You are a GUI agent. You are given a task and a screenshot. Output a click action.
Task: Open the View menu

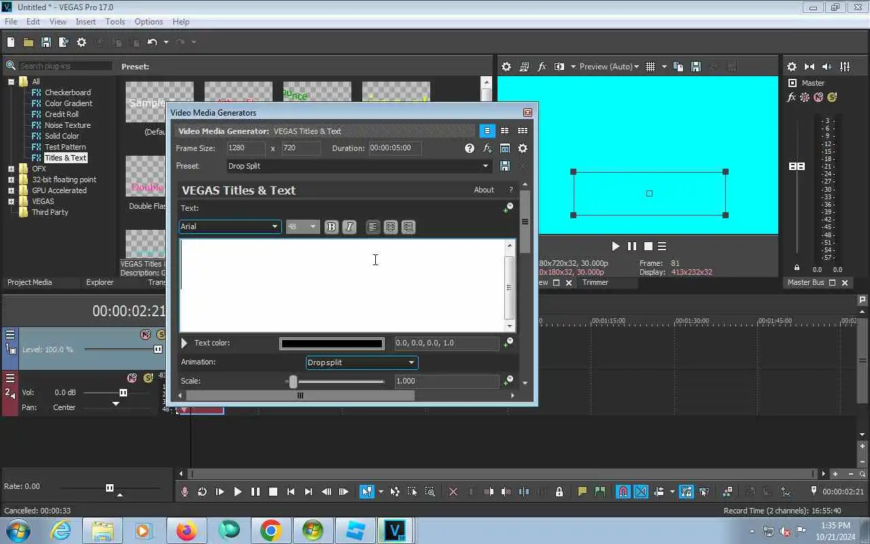click(x=58, y=22)
